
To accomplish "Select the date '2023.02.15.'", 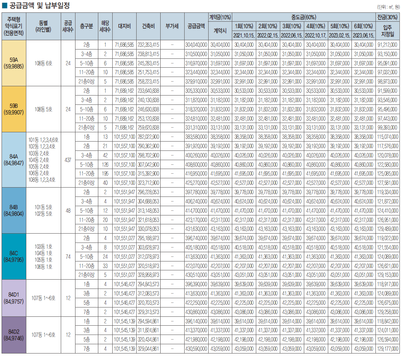I will (x=339, y=36).
